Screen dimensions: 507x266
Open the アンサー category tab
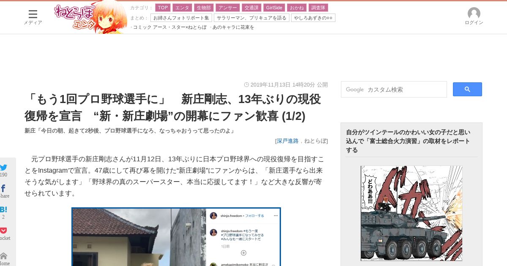pyautogui.click(x=227, y=8)
